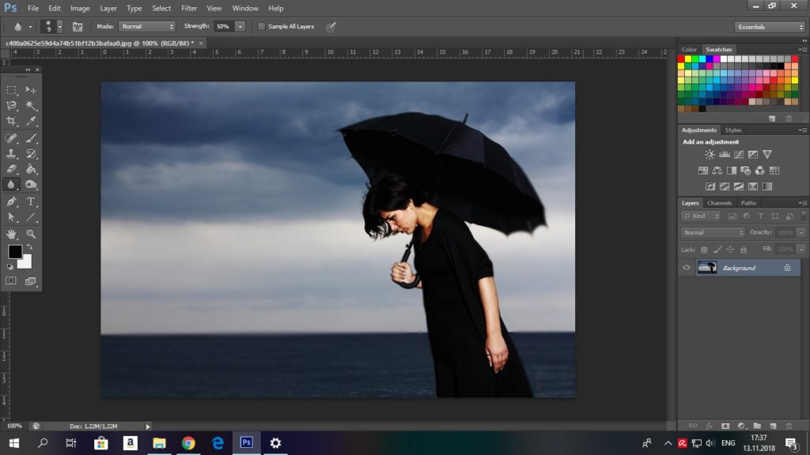The height and width of the screenshot is (455, 810).
Task: Select the Clone Stamp tool
Action: [x=11, y=153]
